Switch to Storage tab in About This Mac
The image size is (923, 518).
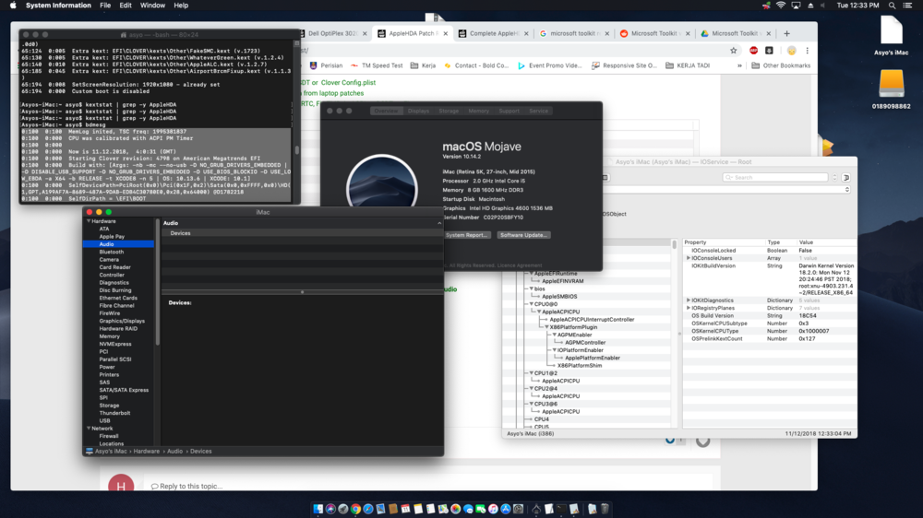coord(449,111)
